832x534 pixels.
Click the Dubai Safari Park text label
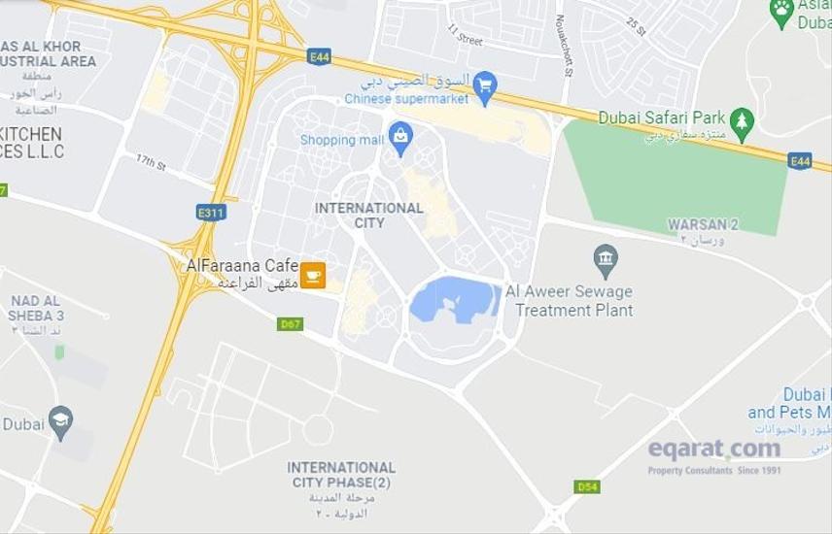click(x=661, y=117)
